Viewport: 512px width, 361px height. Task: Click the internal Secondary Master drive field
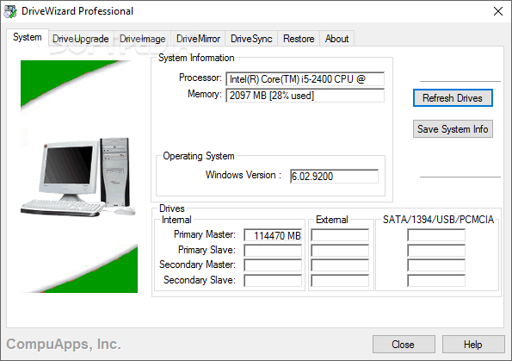(273, 265)
